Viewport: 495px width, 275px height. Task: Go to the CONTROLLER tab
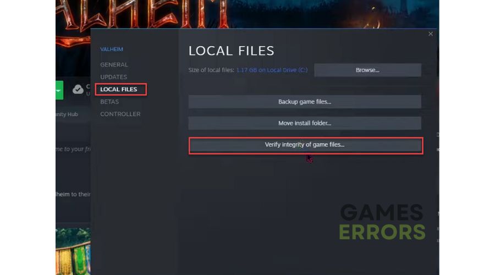(x=120, y=114)
